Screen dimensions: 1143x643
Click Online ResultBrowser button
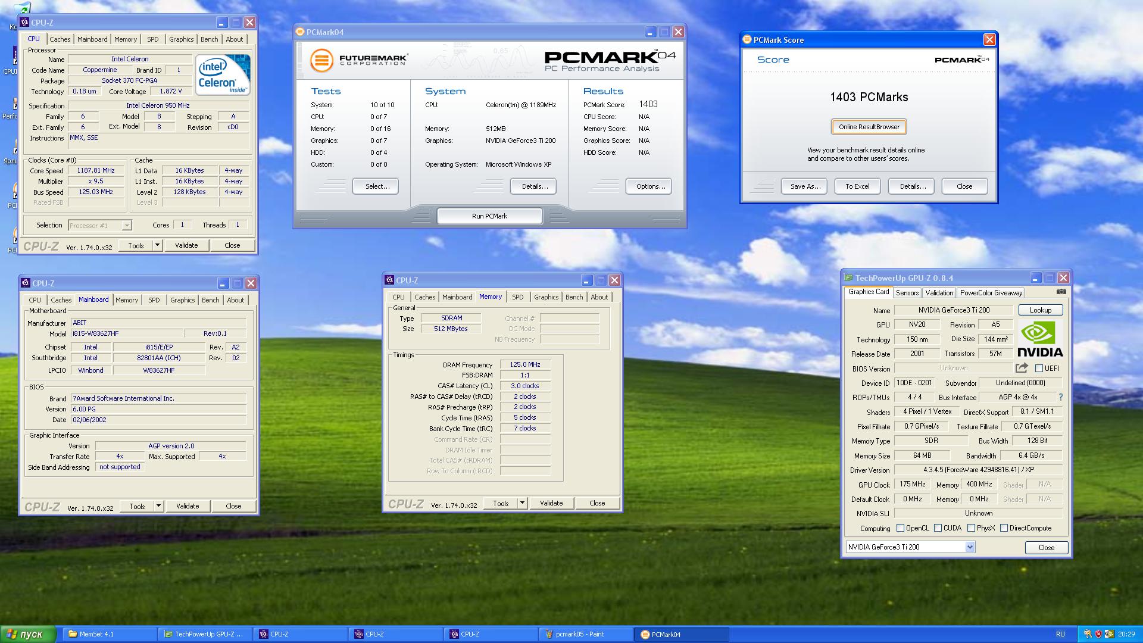[869, 127]
